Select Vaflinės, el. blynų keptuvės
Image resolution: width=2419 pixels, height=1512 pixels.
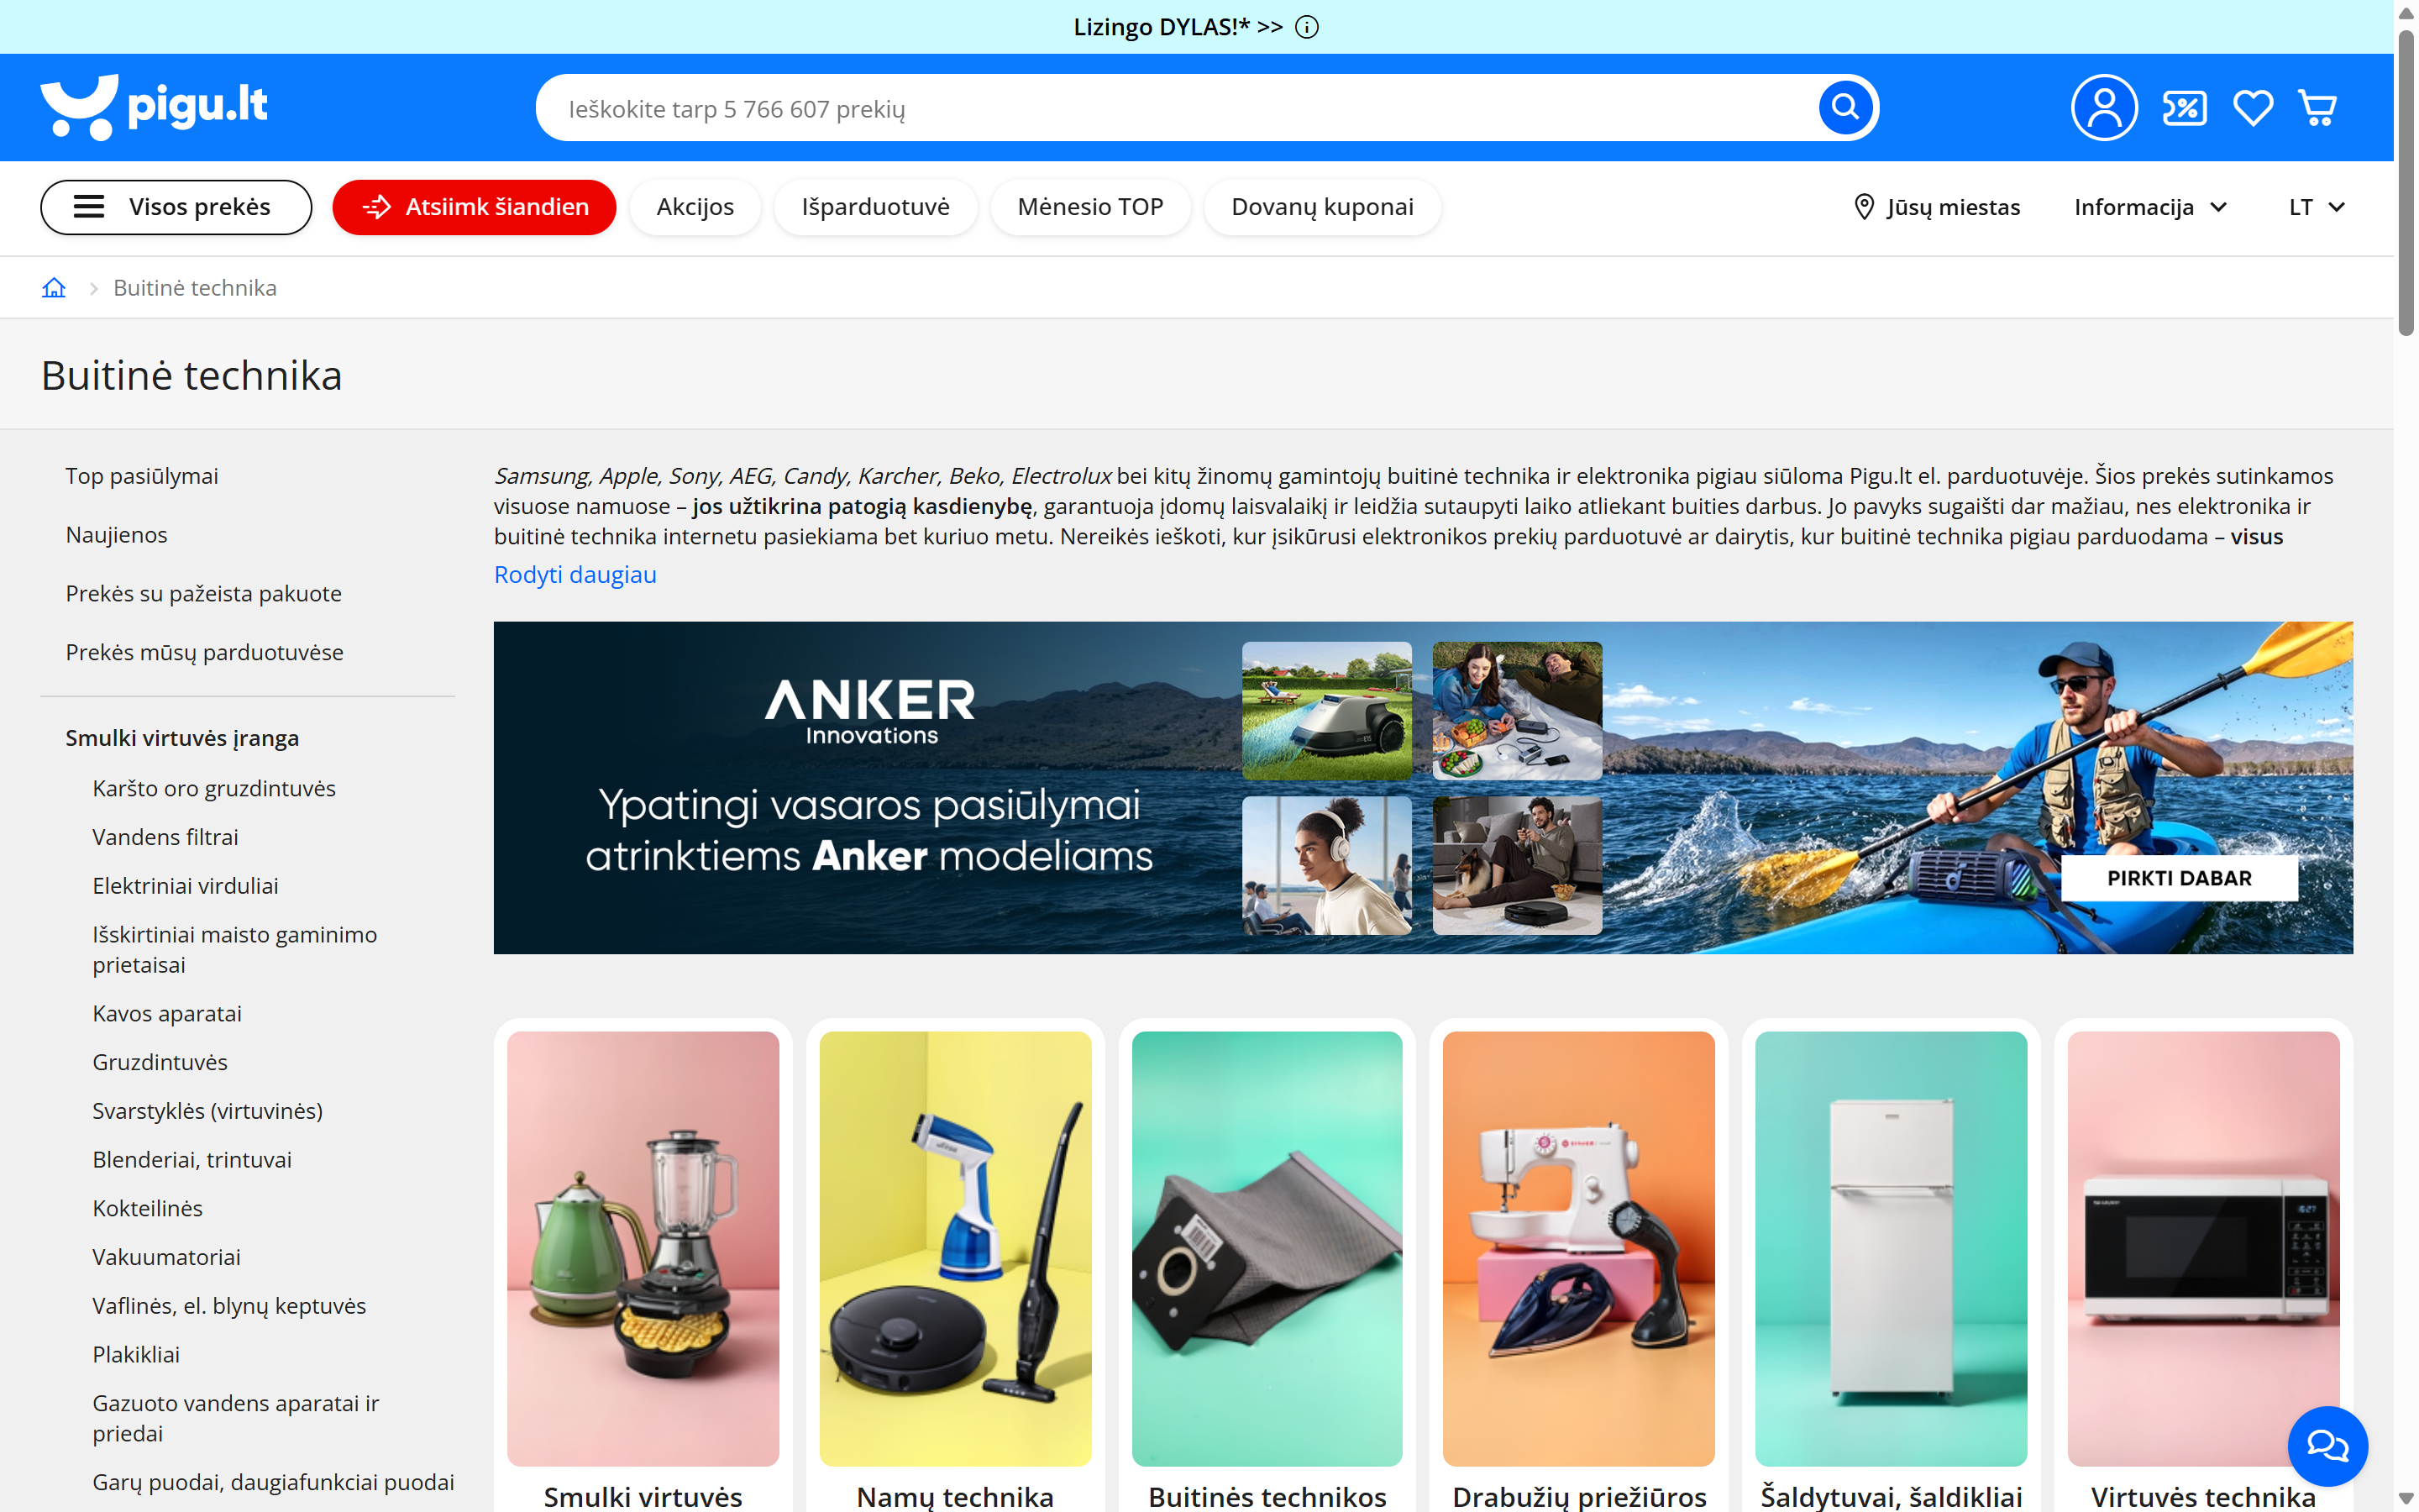[229, 1306]
